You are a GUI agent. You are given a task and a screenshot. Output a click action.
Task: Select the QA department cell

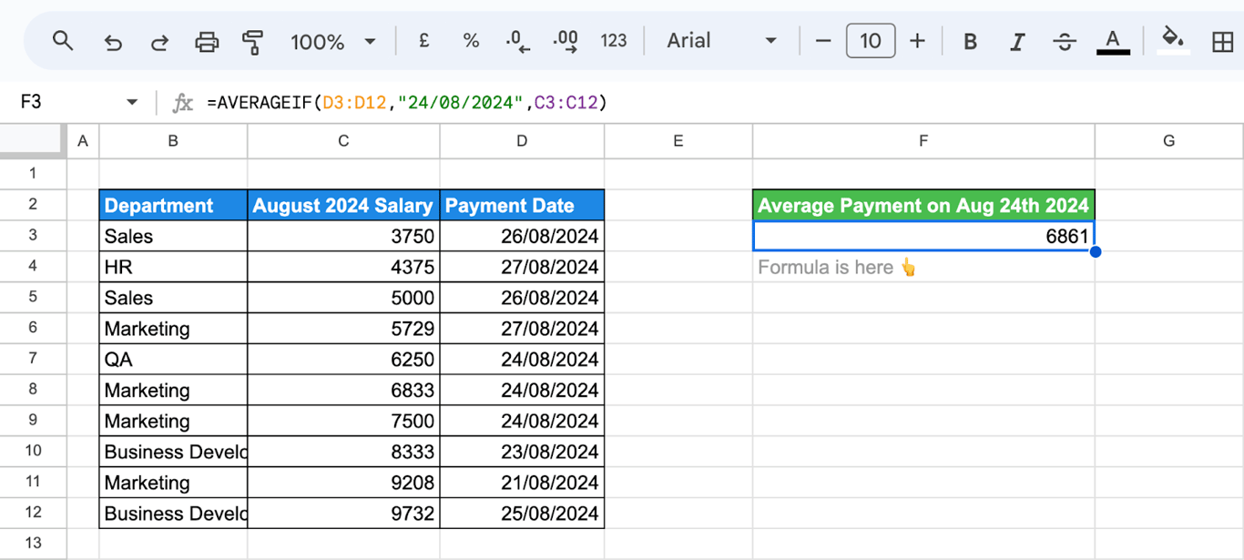173,359
